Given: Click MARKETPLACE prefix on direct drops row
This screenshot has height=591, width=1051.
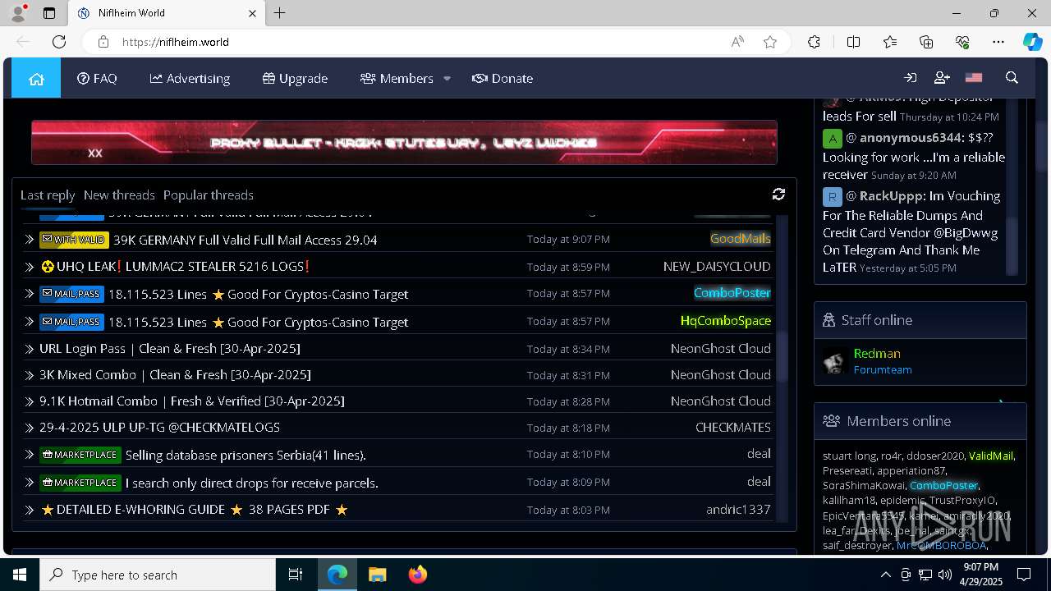Looking at the screenshot, I should pyautogui.click(x=80, y=483).
